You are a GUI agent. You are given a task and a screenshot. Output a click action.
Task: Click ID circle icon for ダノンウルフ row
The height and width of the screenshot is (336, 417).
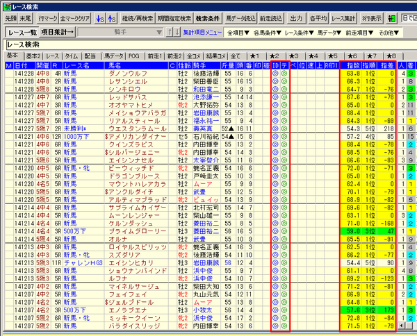point(275,74)
